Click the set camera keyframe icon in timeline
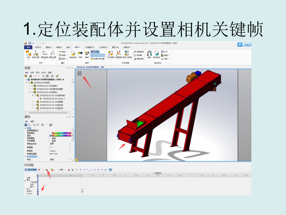The height and width of the screenshot is (215, 286). pyautogui.click(x=47, y=170)
